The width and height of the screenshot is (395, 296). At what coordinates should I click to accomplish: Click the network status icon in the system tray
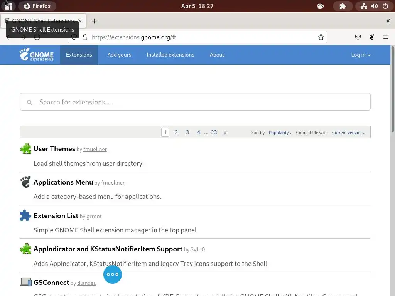click(363, 6)
